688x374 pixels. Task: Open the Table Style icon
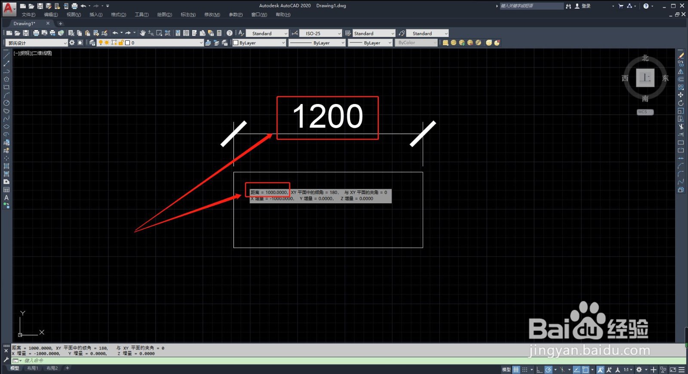[x=348, y=33]
